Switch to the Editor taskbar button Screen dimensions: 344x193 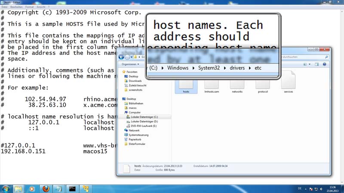pos(58,189)
